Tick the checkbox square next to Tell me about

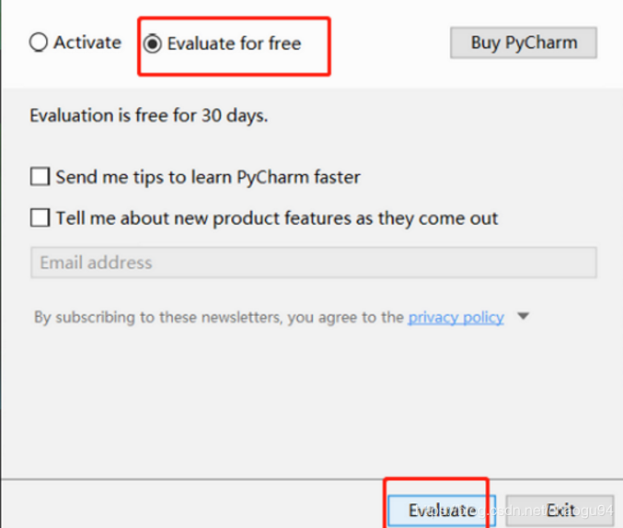[x=40, y=217]
